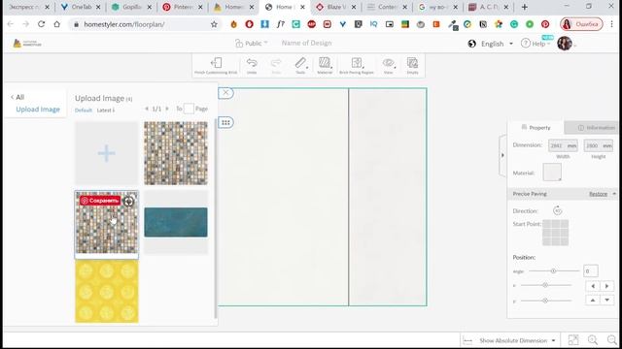Click the Height dimension field
This screenshot has height=349, width=622.
point(599,145)
